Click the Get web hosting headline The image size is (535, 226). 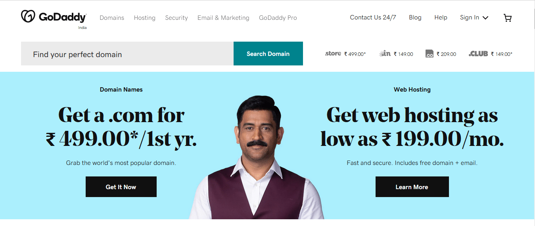(x=412, y=127)
